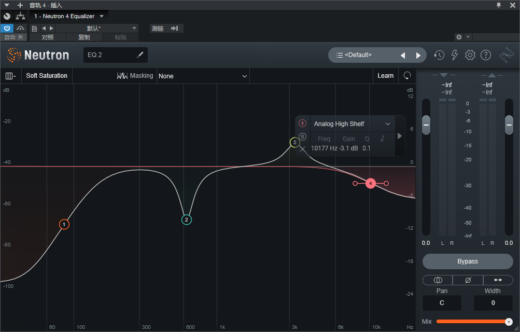
Task: Select EQ band node 2
Action: [186, 219]
